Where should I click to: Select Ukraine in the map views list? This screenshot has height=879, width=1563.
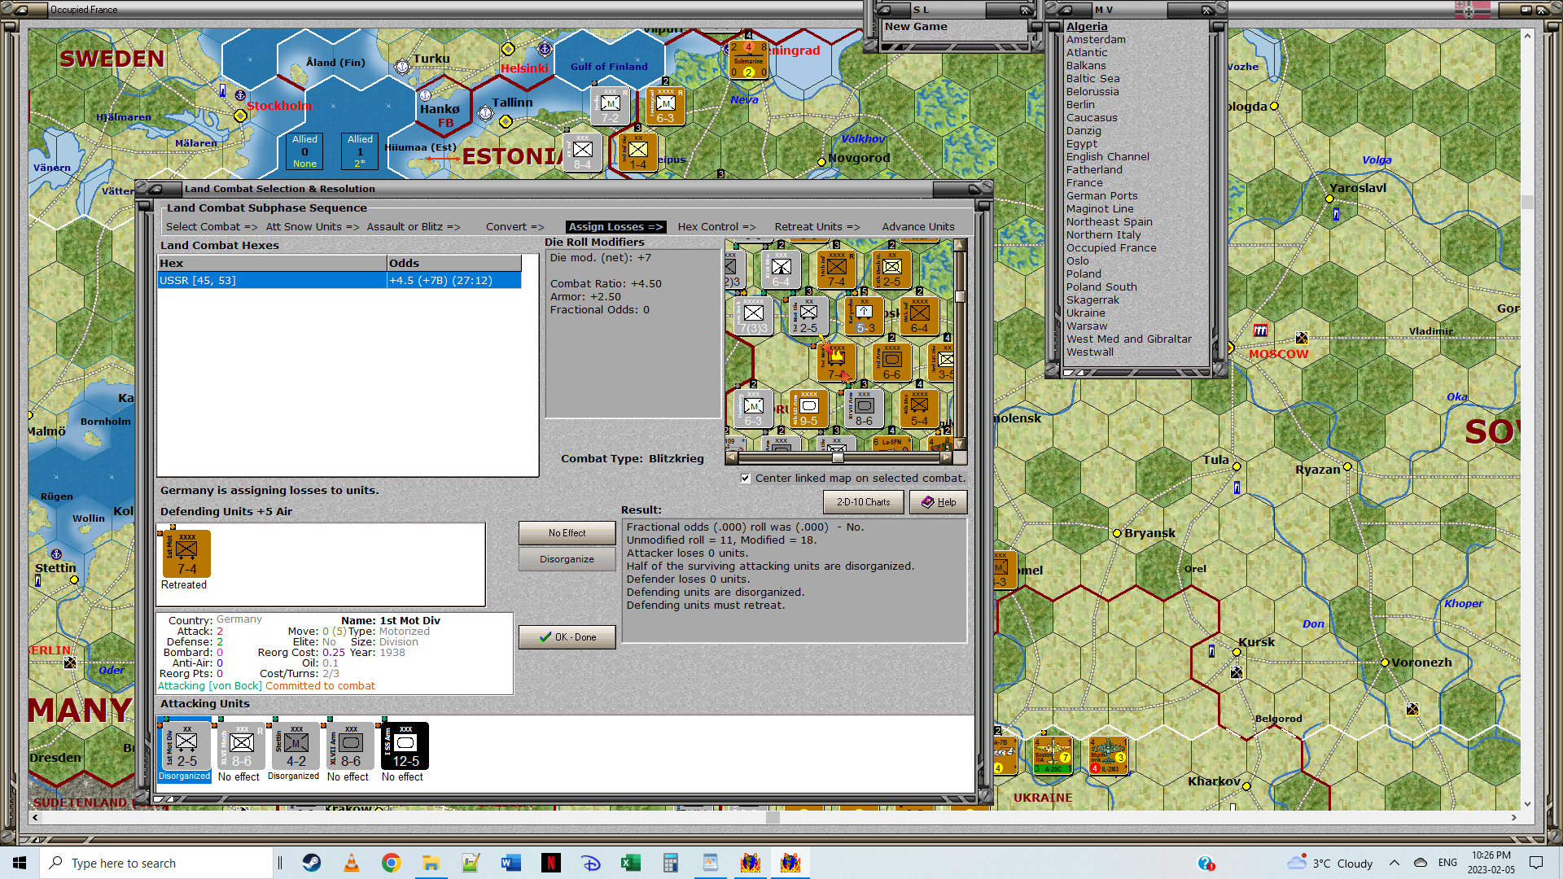click(x=1085, y=313)
